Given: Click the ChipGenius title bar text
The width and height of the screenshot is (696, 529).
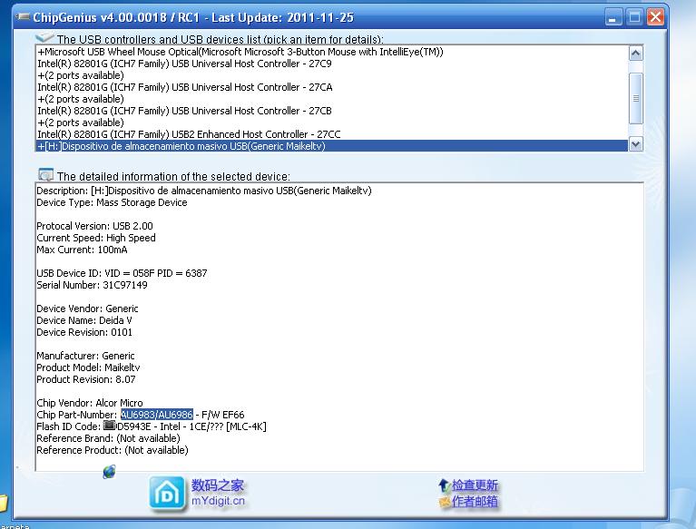Looking at the screenshot, I should coord(193,18).
